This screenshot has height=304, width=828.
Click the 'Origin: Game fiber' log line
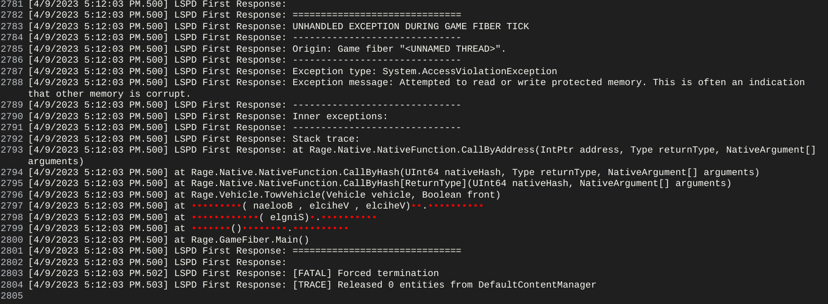(x=399, y=49)
